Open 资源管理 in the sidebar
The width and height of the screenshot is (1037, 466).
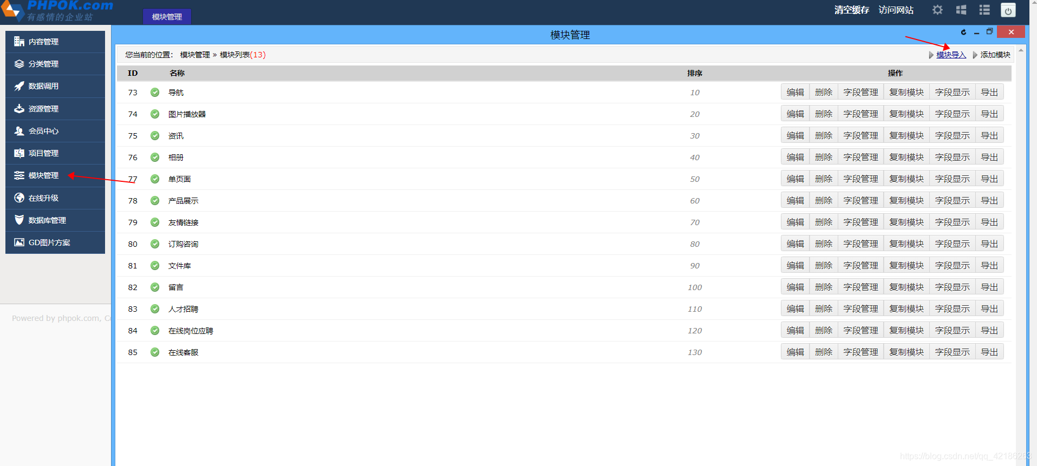point(55,109)
